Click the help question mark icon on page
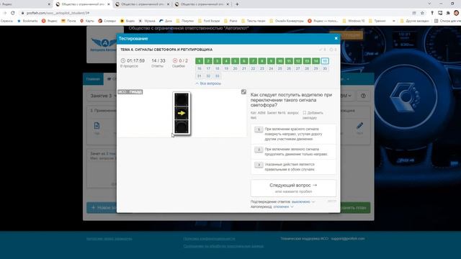 [x=363, y=96]
